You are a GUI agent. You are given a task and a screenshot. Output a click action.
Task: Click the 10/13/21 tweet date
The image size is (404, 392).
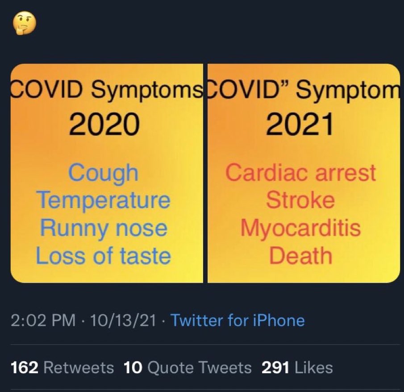pyautogui.click(x=123, y=320)
